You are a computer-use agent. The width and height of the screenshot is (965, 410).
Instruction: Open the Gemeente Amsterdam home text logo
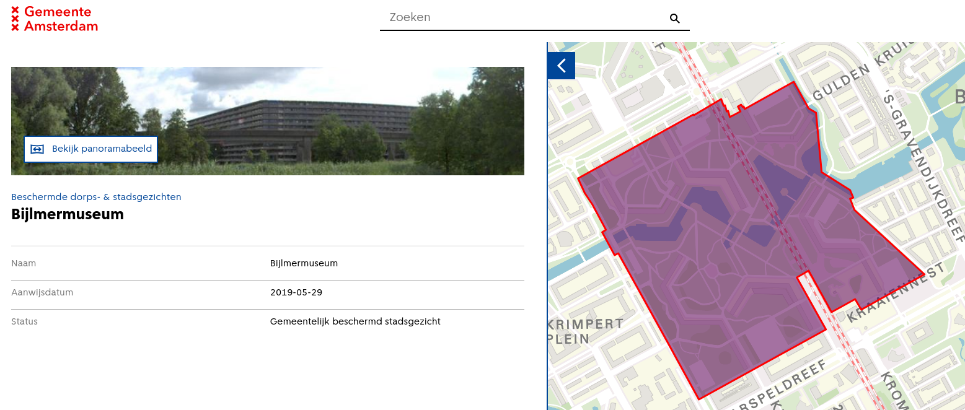[x=61, y=19]
